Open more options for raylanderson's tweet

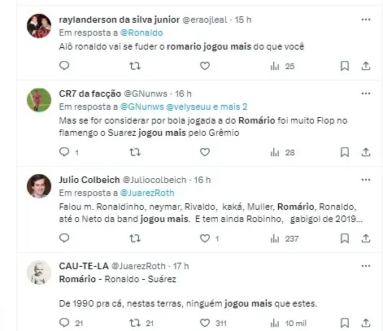pos(366,20)
